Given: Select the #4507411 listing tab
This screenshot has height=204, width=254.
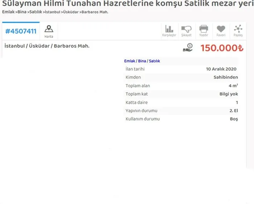Looking at the screenshot, I should click(21, 31).
